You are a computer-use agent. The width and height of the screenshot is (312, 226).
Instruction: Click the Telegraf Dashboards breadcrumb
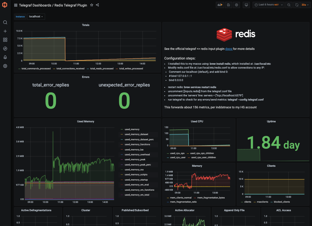(x=35, y=5)
